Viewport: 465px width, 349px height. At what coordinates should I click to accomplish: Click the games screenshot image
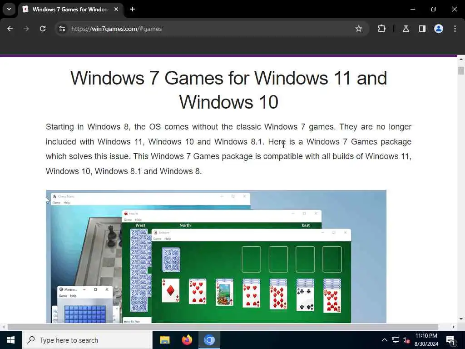point(216,256)
